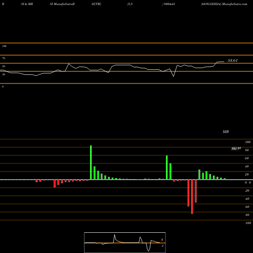Click the MunafaSutra.com text at top right

coord(235,4)
